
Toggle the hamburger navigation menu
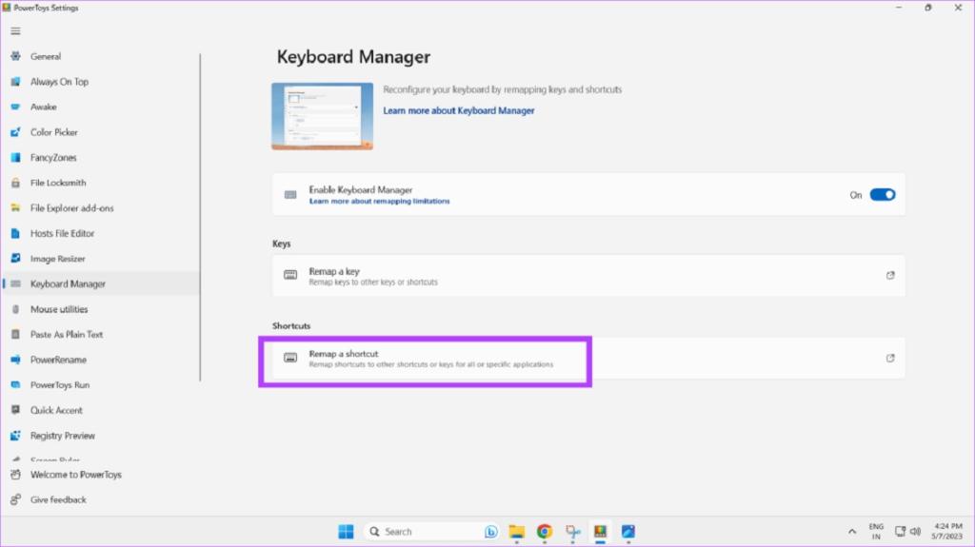[15, 31]
